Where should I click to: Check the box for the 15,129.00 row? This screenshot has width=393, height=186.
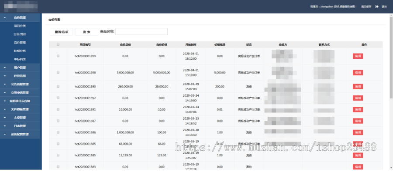pos(58,155)
